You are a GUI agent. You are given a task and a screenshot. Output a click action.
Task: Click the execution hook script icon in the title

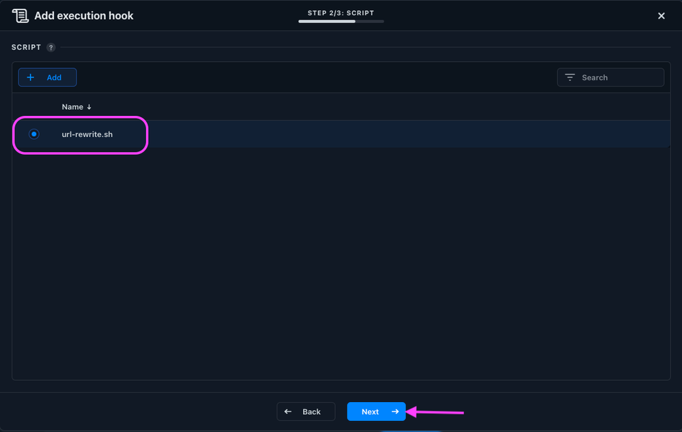click(x=20, y=16)
